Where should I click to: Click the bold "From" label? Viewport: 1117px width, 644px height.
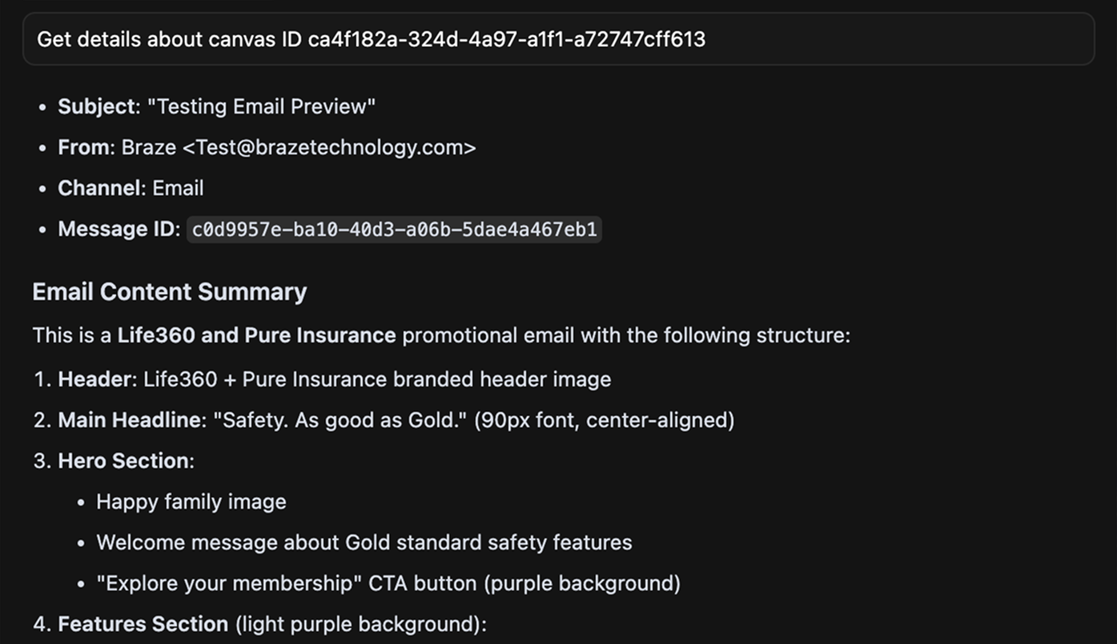coord(83,147)
